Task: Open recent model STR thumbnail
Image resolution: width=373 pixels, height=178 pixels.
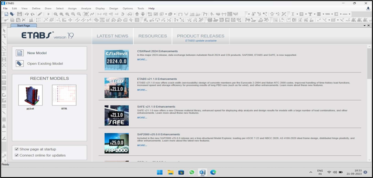Action: pos(64,95)
